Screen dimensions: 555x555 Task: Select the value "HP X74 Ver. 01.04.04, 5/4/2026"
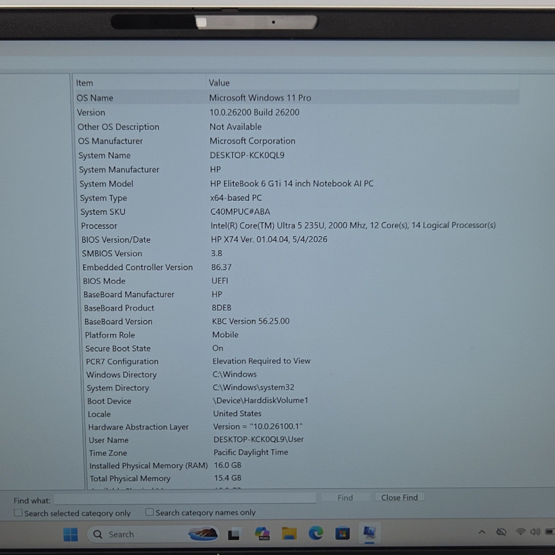(x=269, y=239)
